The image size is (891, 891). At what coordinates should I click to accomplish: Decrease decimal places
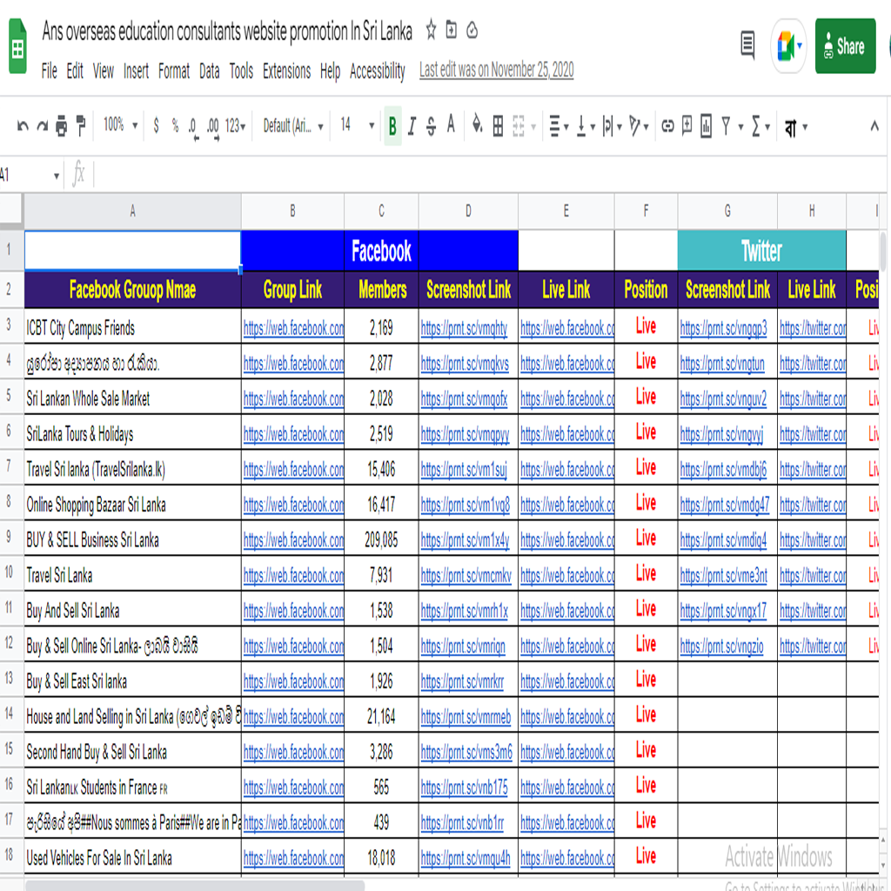point(193,127)
